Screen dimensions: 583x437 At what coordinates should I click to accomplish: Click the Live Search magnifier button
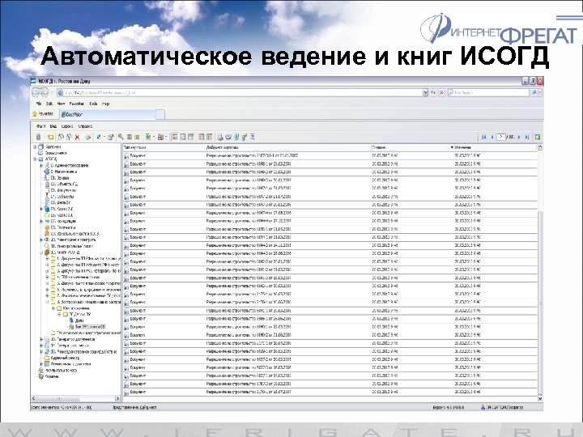(534, 92)
